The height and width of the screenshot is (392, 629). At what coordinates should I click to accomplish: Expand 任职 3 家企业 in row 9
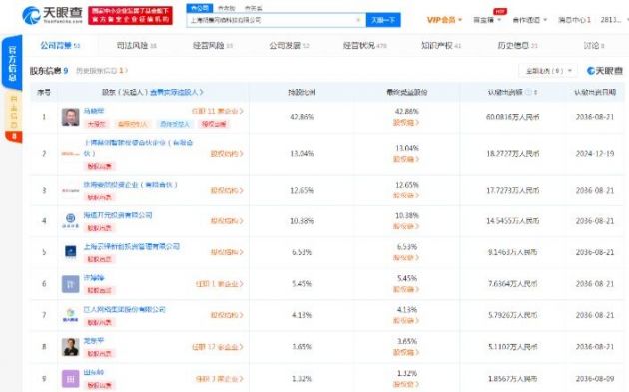click(219, 379)
